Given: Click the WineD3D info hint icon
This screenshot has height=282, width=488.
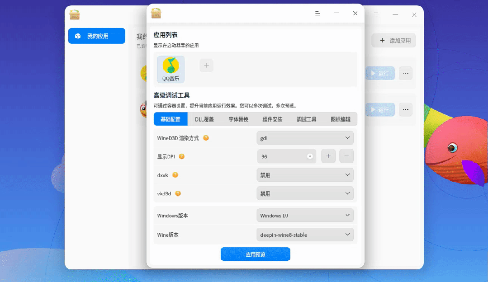Looking at the screenshot, I should [x=206, y=138].
